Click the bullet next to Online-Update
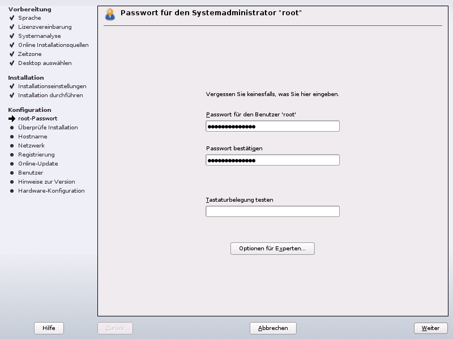Screen dimensions: 453x339 coord(12,164)
